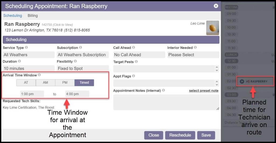Open the Scheduling tab
The width and height of the screenshot is (276, 143).
13,16
